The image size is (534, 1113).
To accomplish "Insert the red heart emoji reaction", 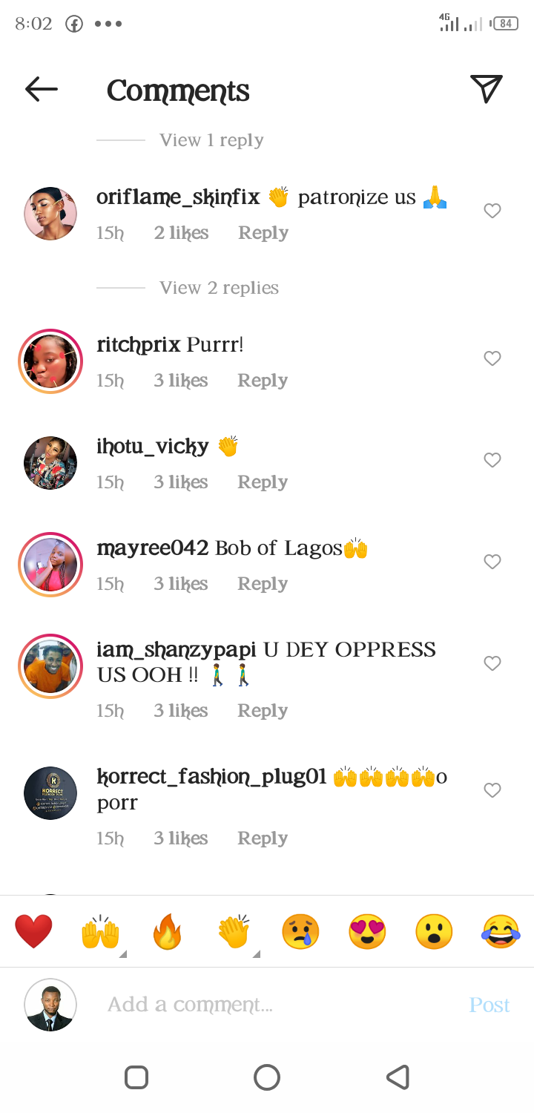I will 34,932.
